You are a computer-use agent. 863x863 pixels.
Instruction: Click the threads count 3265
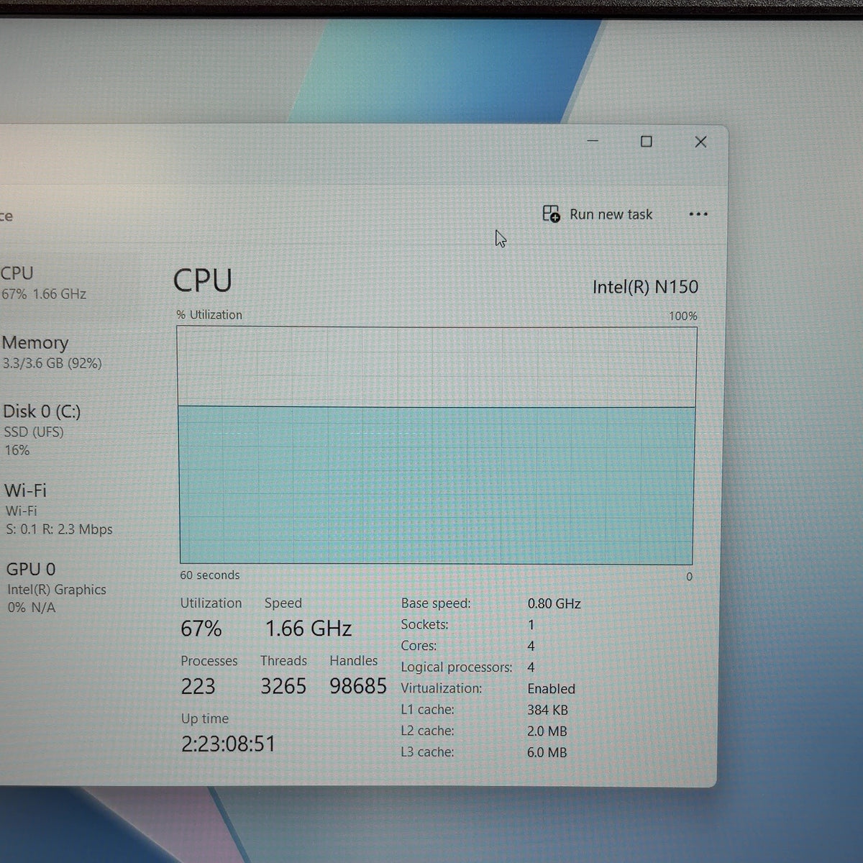[x=283, y=687]
